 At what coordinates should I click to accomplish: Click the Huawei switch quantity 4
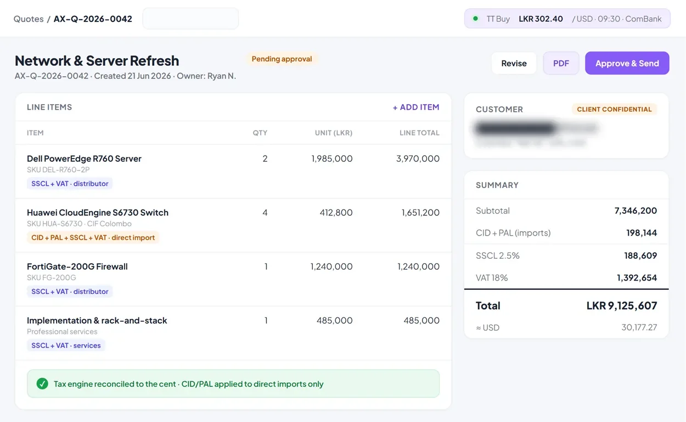point(265,212)
